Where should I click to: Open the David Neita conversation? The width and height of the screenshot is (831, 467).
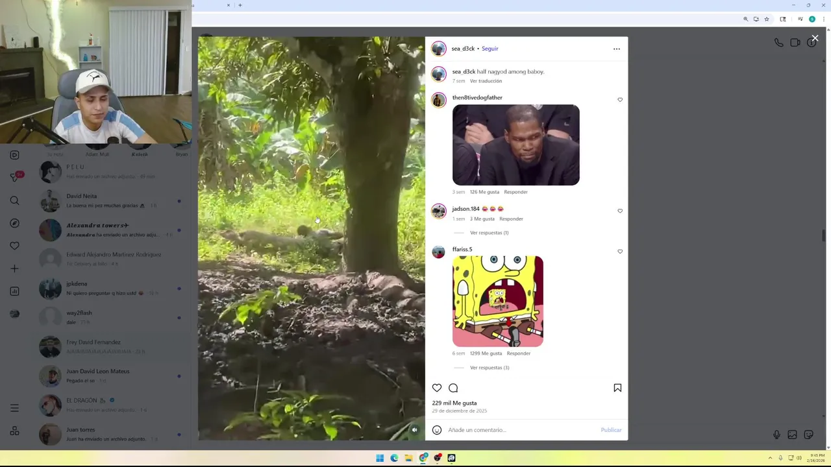pyautogui.click(x=110, y=200)
